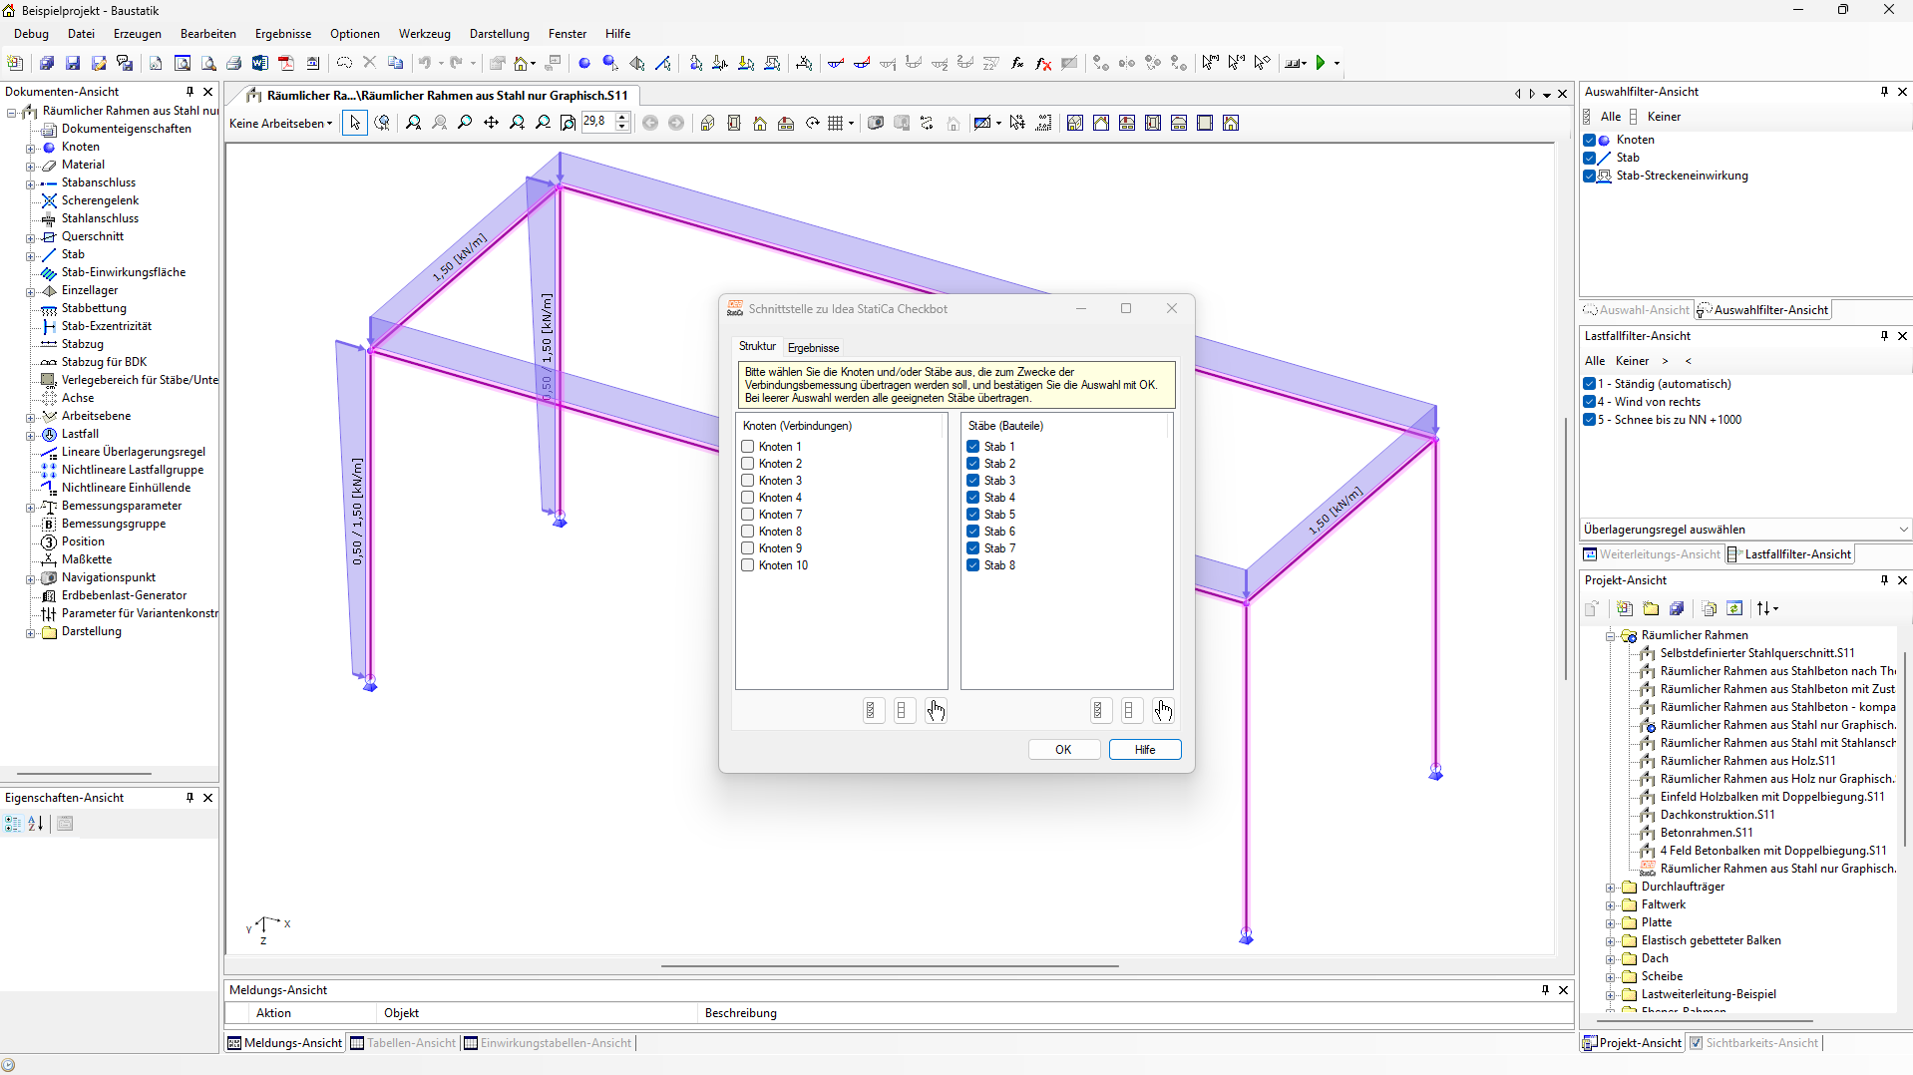Image resolution: width=1913 pixels, height=1075 pixels.
Task: Click the hand pick icon under the Stäbe list
Action: click(x=1163, y=710)
